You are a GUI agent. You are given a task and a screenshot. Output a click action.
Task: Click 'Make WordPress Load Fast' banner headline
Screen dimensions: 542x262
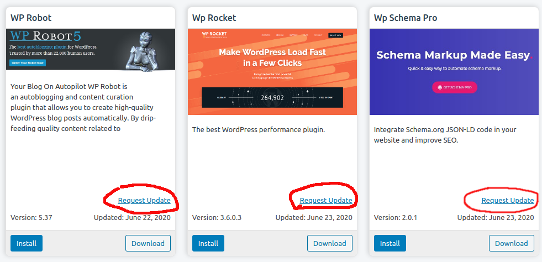[272, 52]
